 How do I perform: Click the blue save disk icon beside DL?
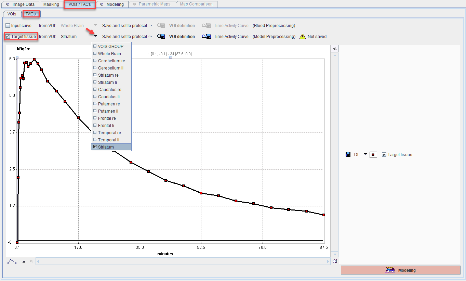(x=348, y=155)
